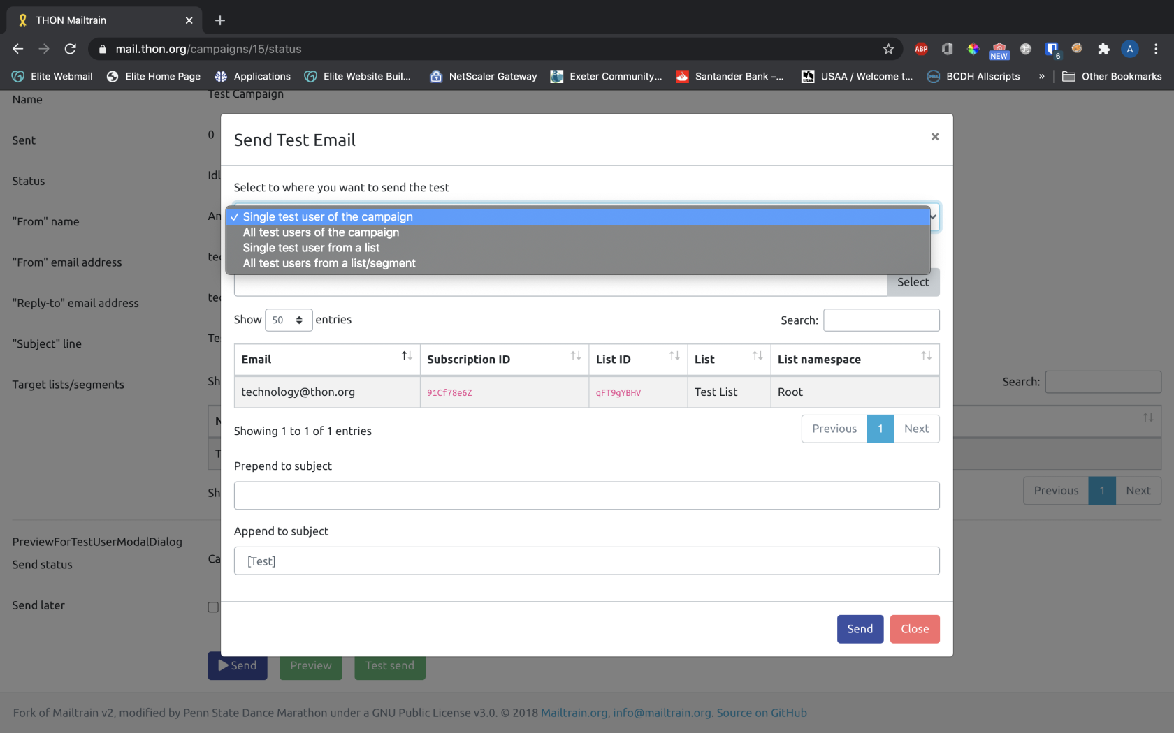Open the Elite Home Page bookmark
Screen dimensions: 1174x733
154,76
